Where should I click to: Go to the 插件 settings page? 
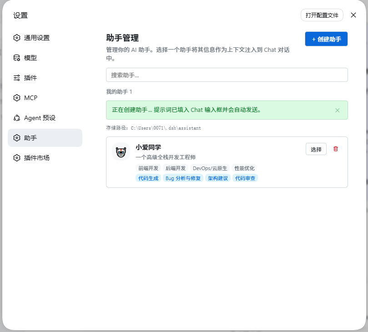45,78
